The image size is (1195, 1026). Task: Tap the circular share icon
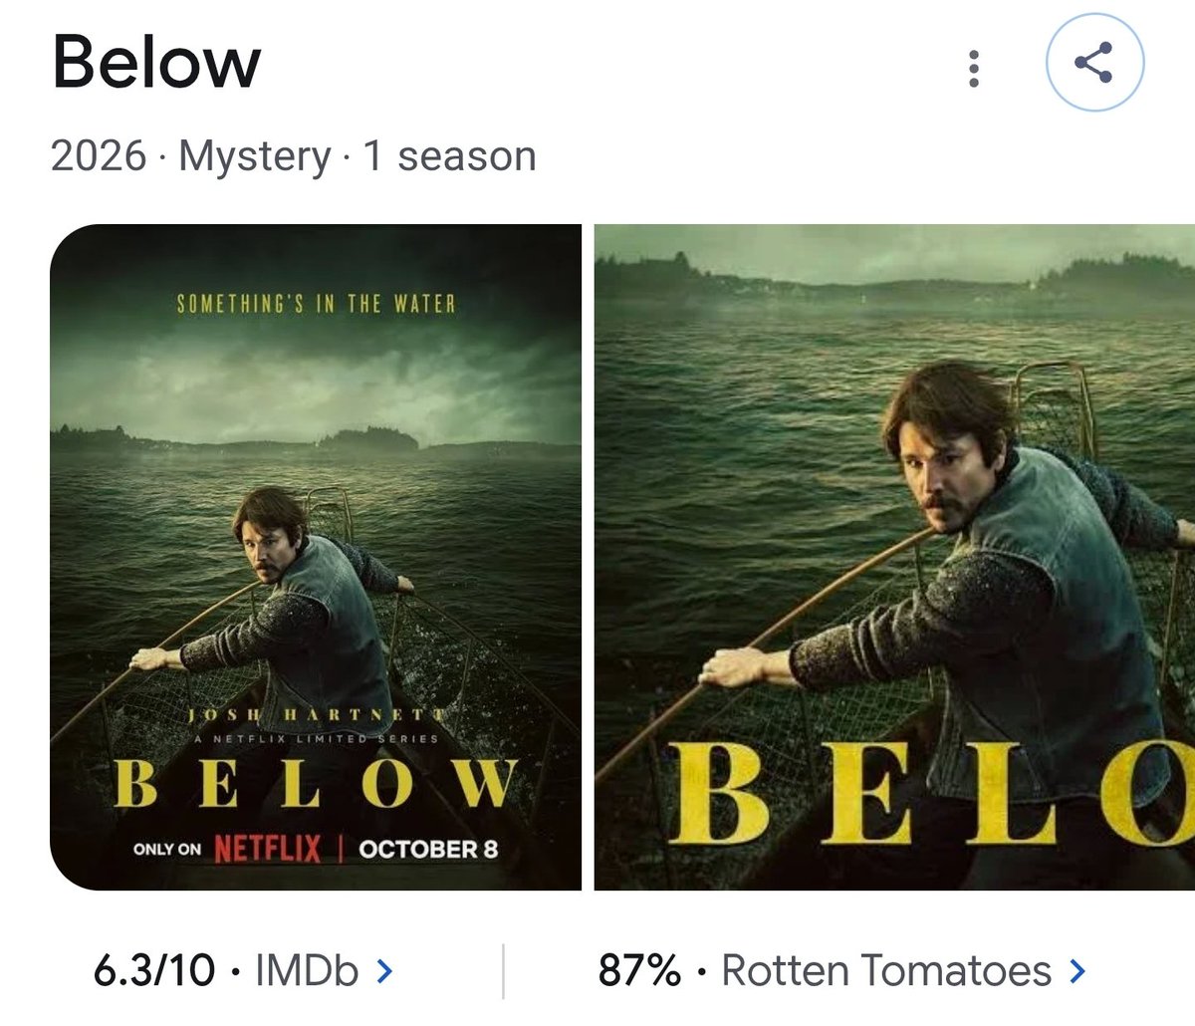pos(1094,63)
